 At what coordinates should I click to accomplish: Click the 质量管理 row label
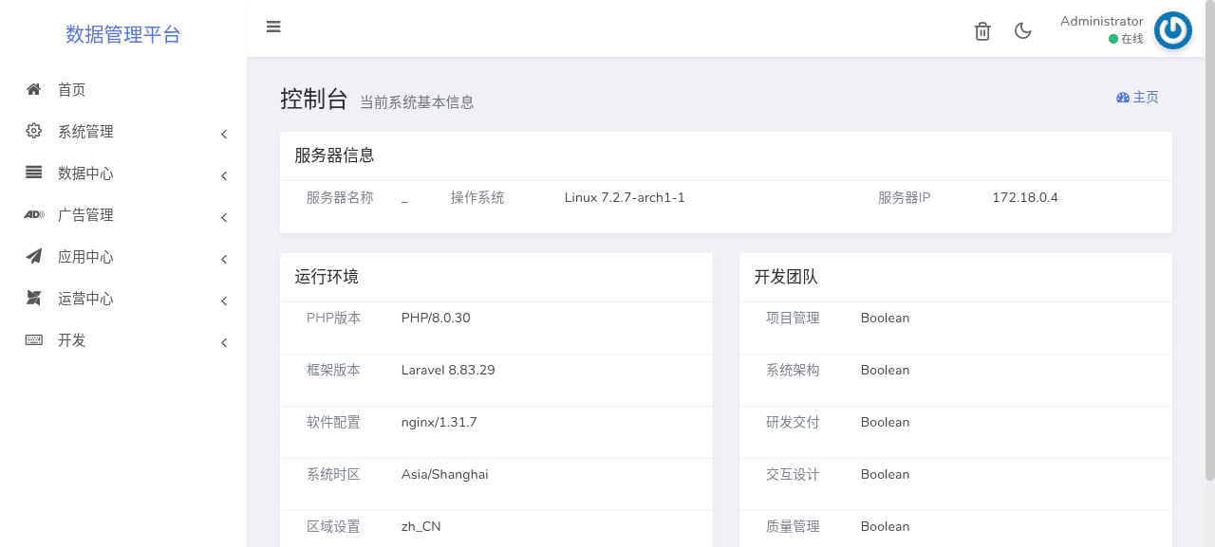click(793, 527)
